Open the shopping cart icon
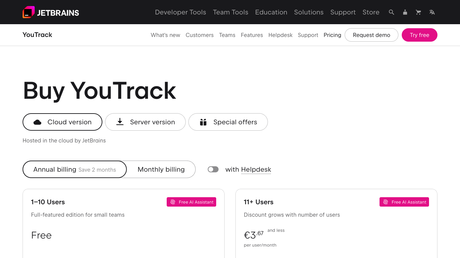Screen dimensions: 460x258 click(419, 12)
